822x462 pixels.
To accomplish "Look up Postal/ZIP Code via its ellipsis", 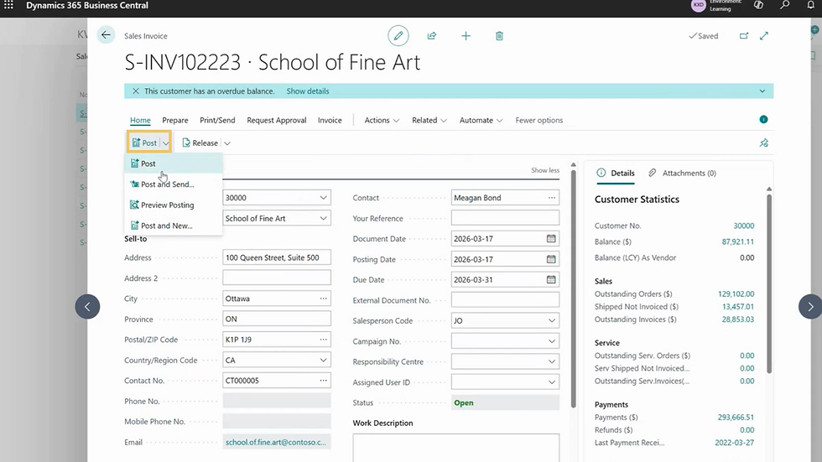I will point(323,340).
